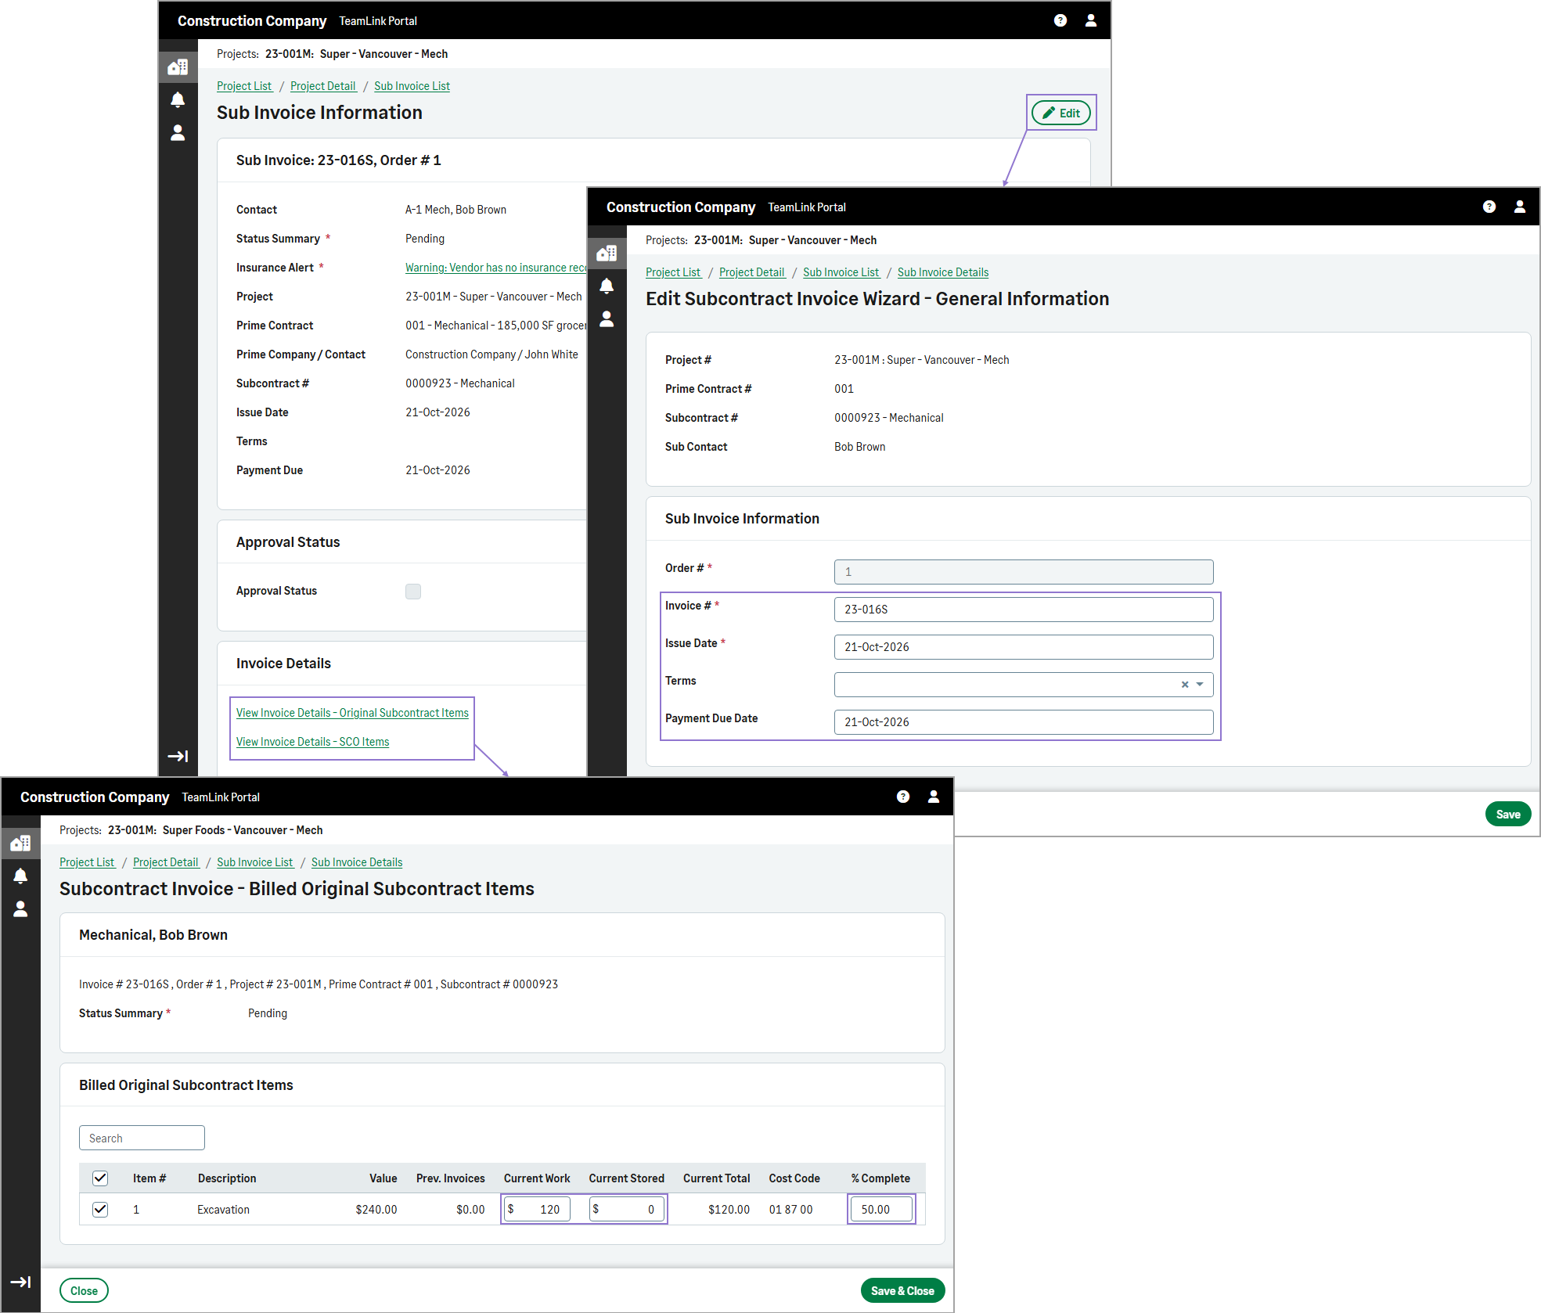Click the person icon in the Edit Wizard sidebar
The image size is (1541, 1313).
tap(607, 319)
